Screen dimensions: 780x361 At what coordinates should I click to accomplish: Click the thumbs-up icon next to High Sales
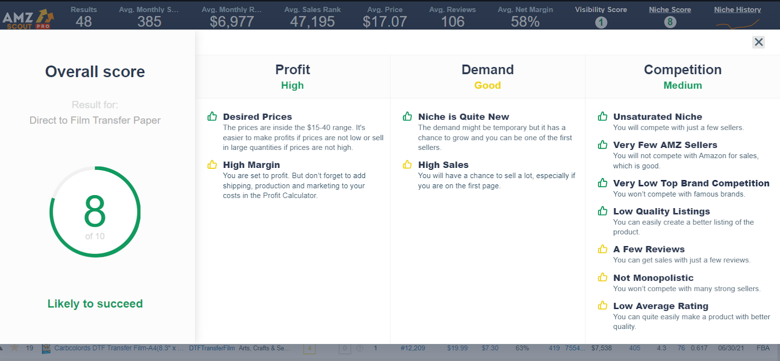tap(408, 165)
